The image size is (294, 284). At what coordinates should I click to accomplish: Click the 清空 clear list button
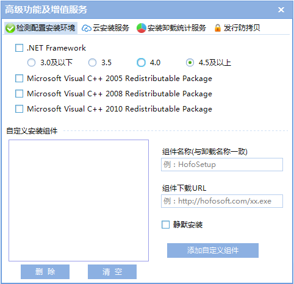(112, 272)
